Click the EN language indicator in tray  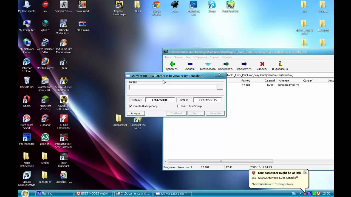pos(293,193)
